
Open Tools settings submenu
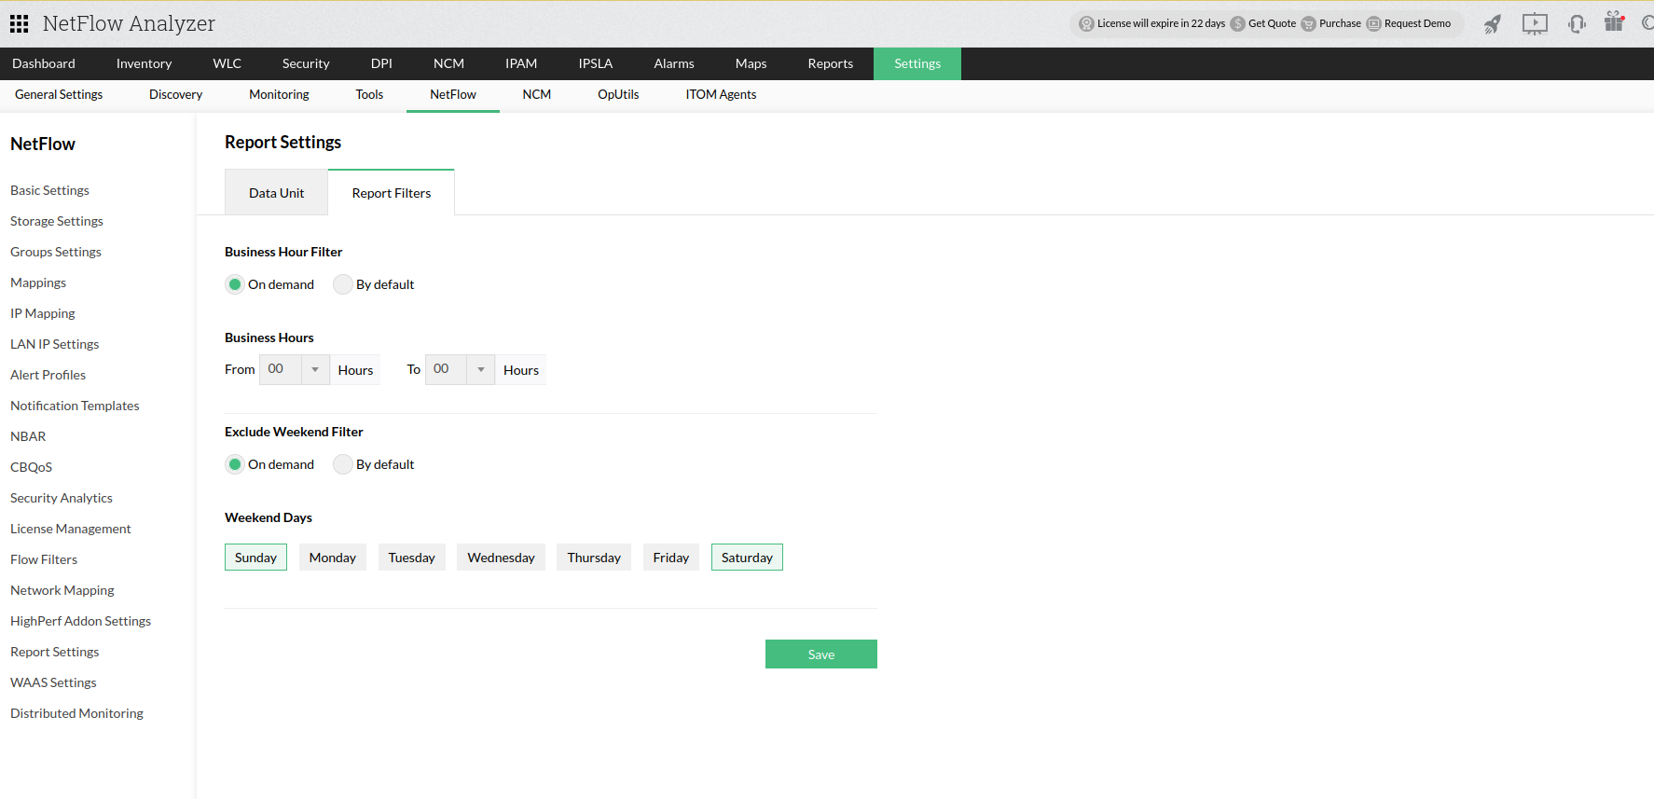pos(369,94)
